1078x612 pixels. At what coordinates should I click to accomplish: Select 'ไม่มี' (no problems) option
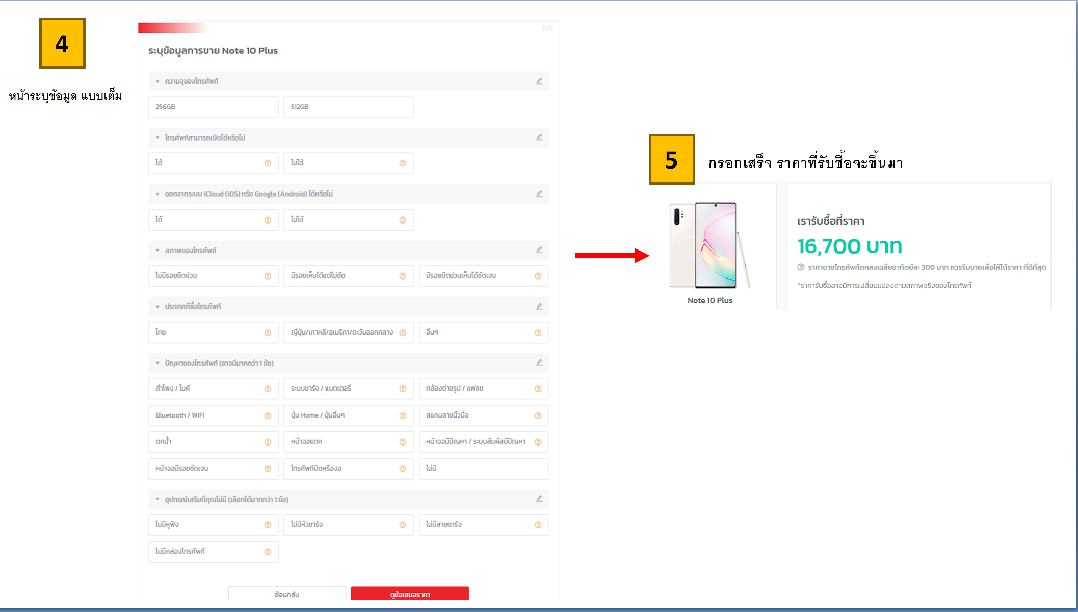[484, 468]
